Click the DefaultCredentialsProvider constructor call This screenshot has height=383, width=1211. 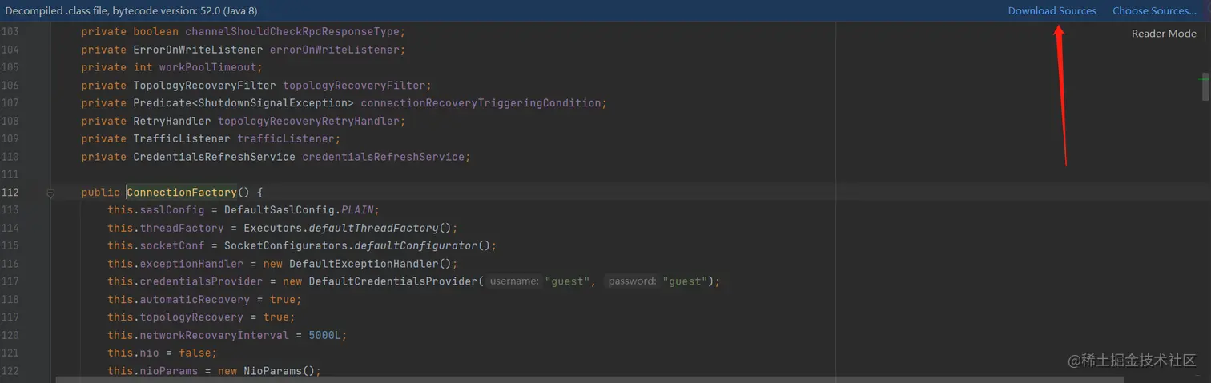coord(393,281)
